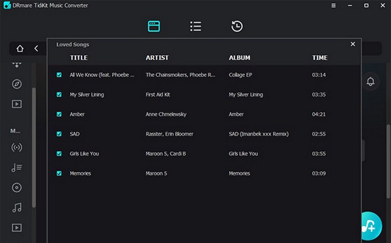The image size is (391, 243).
Task: Select artist 'Anne Chmelewsky'
Action: pyautogui.click(x=166, y=114)
